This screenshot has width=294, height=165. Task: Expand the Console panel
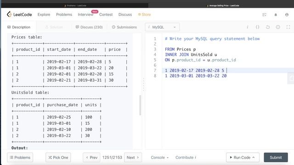160,158
